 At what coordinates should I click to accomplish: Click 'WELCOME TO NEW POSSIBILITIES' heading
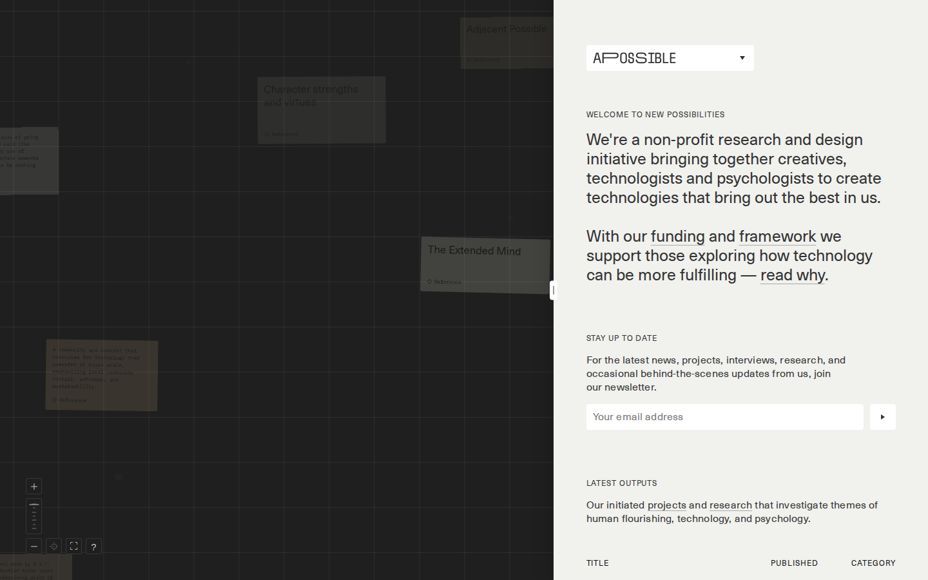point(655,115)
